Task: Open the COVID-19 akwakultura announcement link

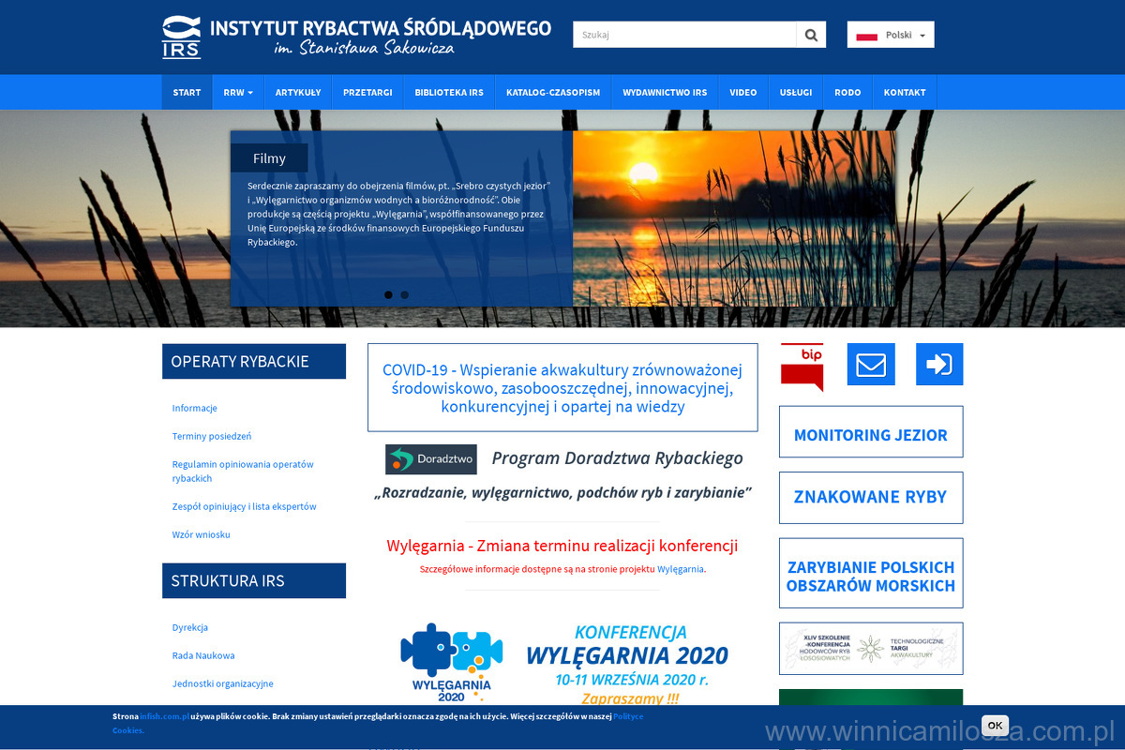Action: tap(562, 388)
